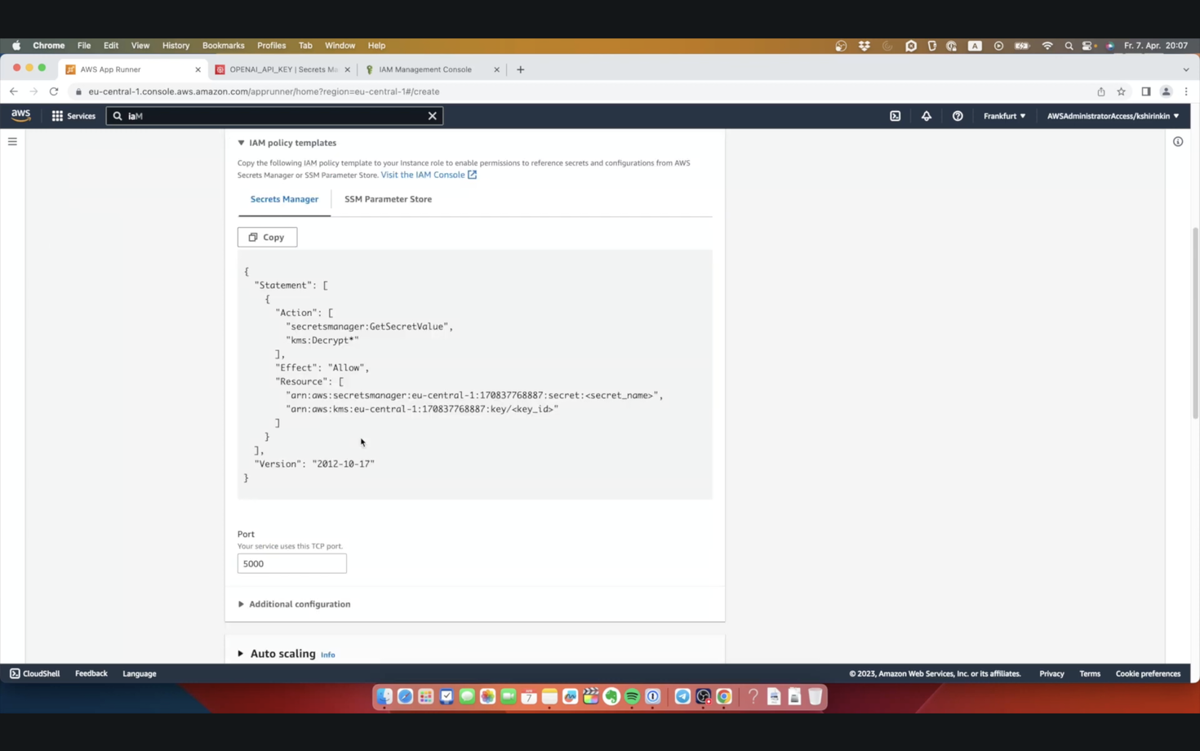
Task: Open the Profiles menu in the menu bar
Action: pos(271,46)
